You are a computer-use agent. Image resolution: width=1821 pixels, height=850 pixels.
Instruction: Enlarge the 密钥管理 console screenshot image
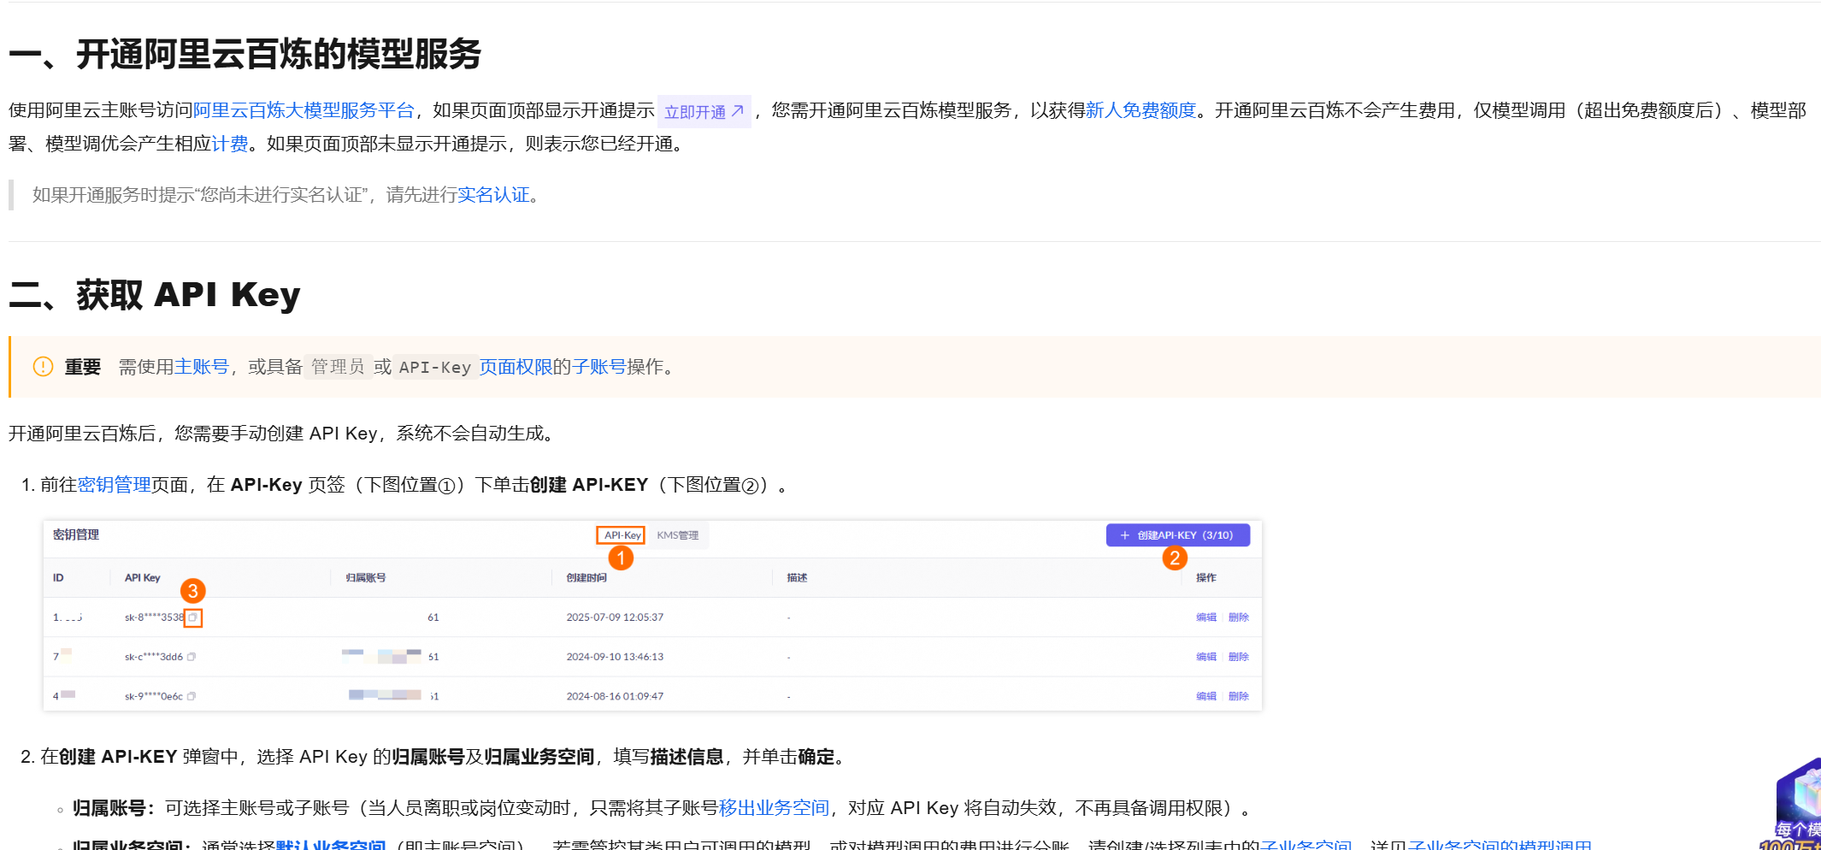click(652, 616)
